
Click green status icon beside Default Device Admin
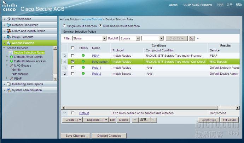(x=11, y=57)
